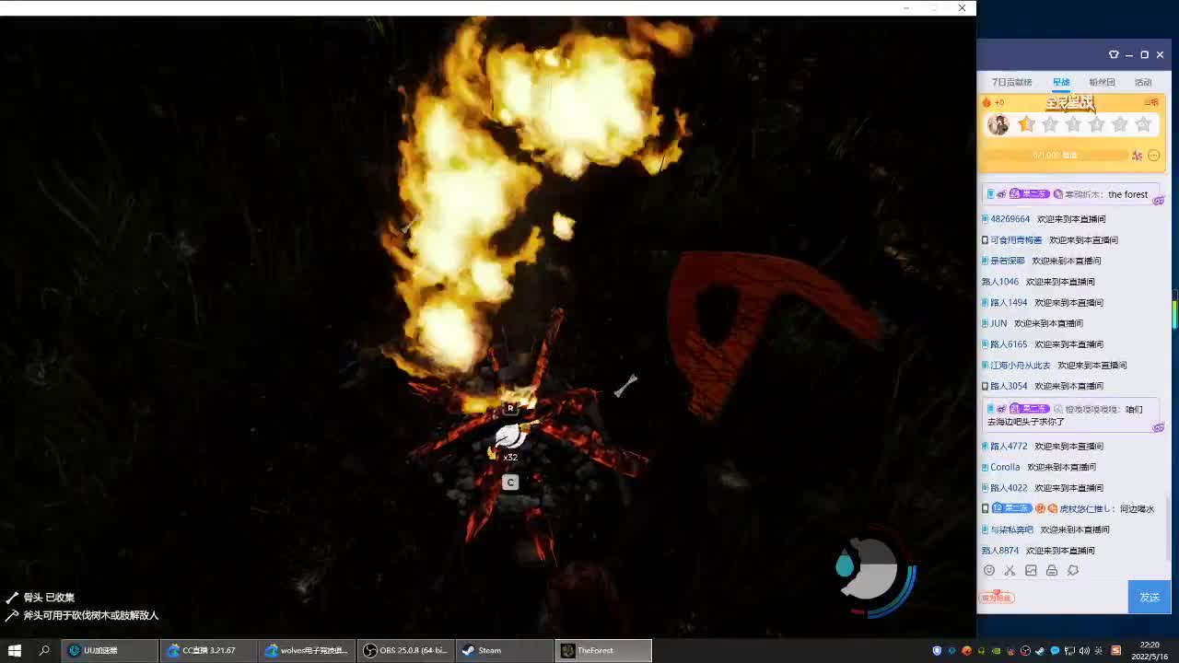Click the C key prompt below leaf
The width and height of the screenshot is (1179, 663).
pos(510,483)
